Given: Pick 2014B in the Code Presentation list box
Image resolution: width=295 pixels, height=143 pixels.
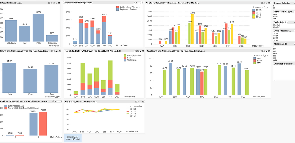Looking at the screenshot, I should [x=276, y=38].
